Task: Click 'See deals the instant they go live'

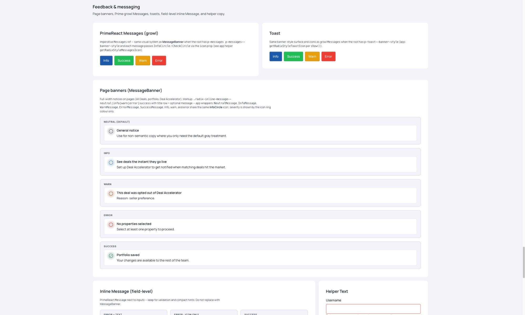Action: coord(141,162)
